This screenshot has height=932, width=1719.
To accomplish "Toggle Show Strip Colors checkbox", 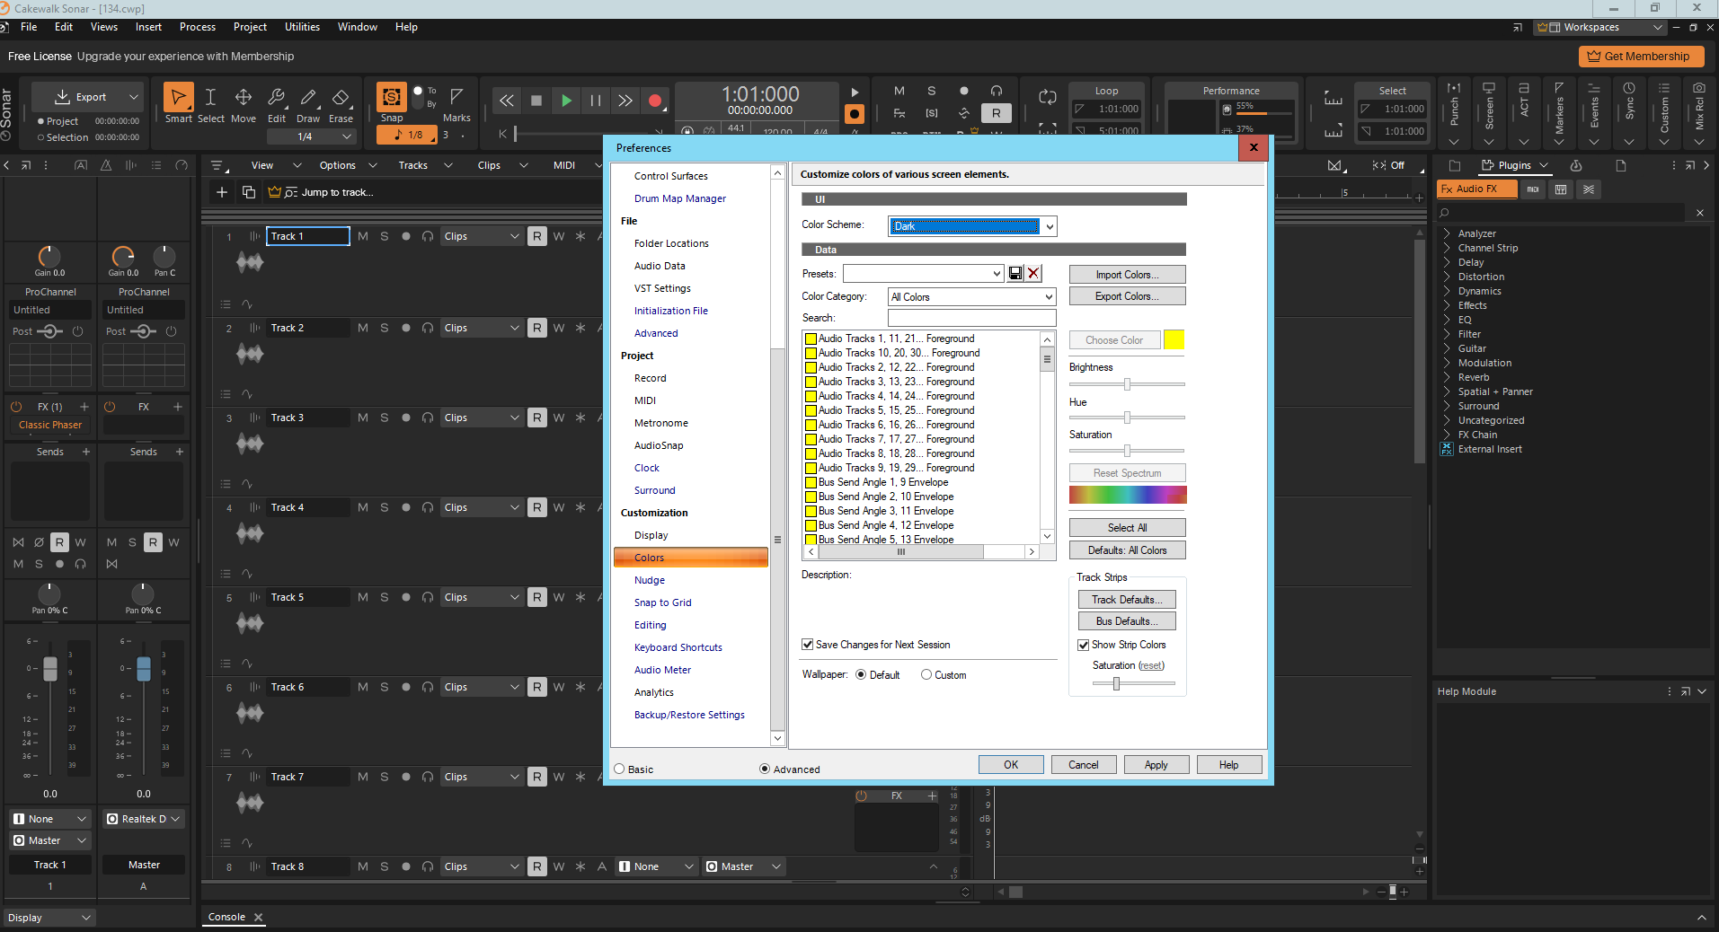I will pos(1083,645).
